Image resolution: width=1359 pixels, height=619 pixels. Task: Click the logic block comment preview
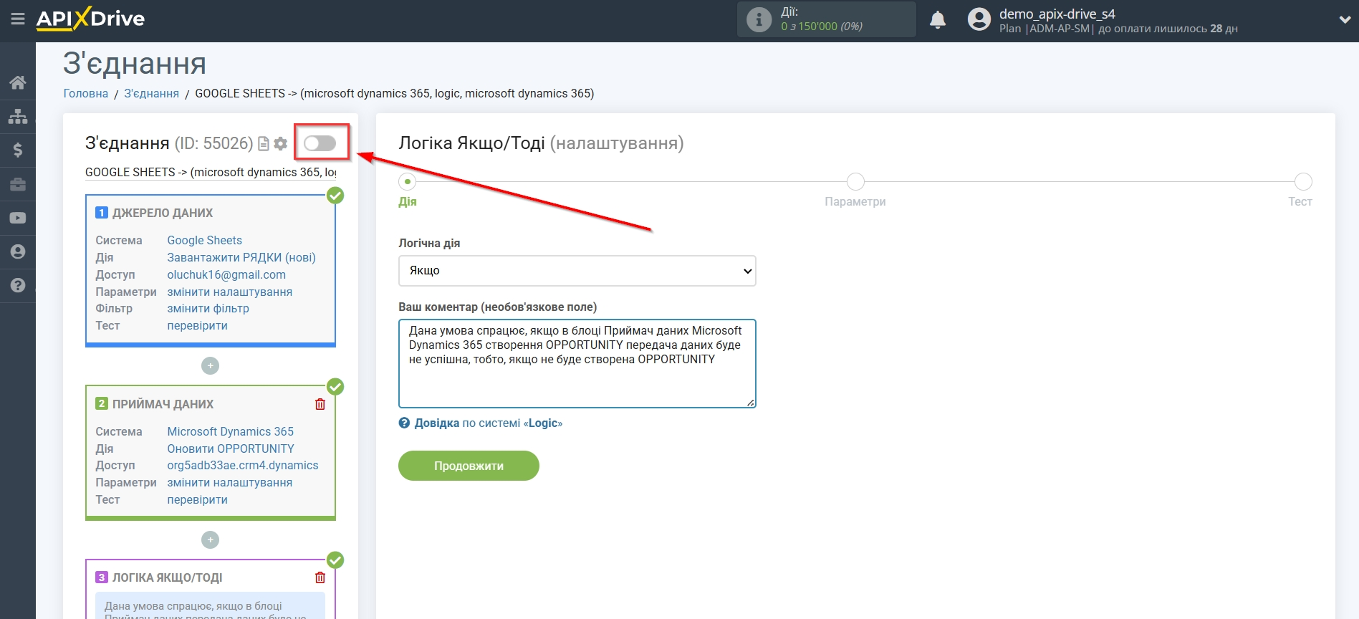(x=210, y=606)
